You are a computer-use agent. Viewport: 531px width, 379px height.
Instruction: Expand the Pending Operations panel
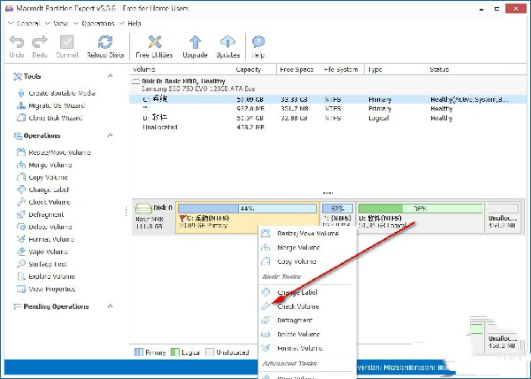coord(110,307)
